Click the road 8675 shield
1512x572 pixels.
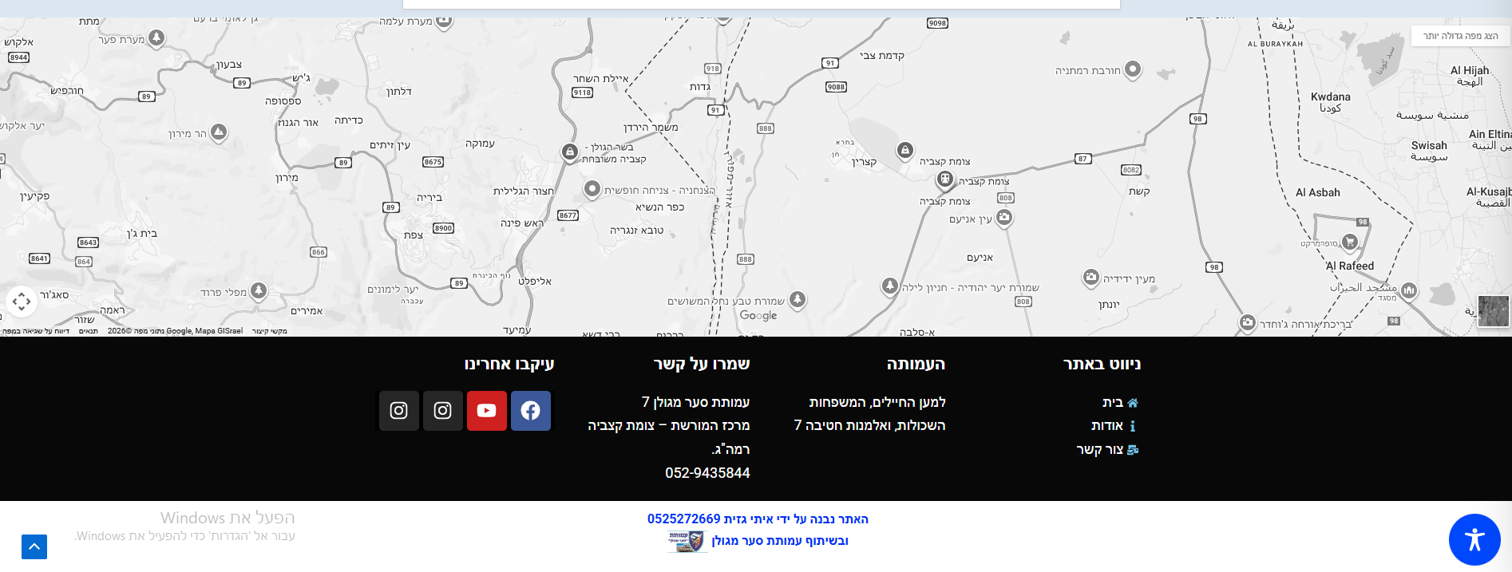tap(433, 162)
